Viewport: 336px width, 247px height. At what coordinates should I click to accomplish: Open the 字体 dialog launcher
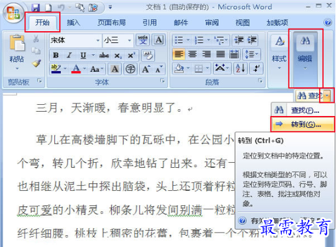[163, 80]
